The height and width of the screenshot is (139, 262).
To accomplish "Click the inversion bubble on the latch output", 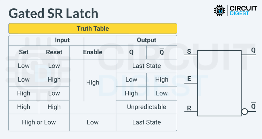I will [x=245, y=112].
